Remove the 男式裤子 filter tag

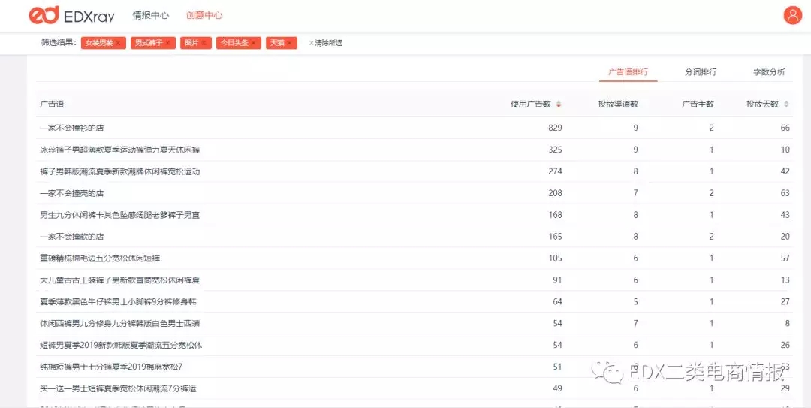167,43
